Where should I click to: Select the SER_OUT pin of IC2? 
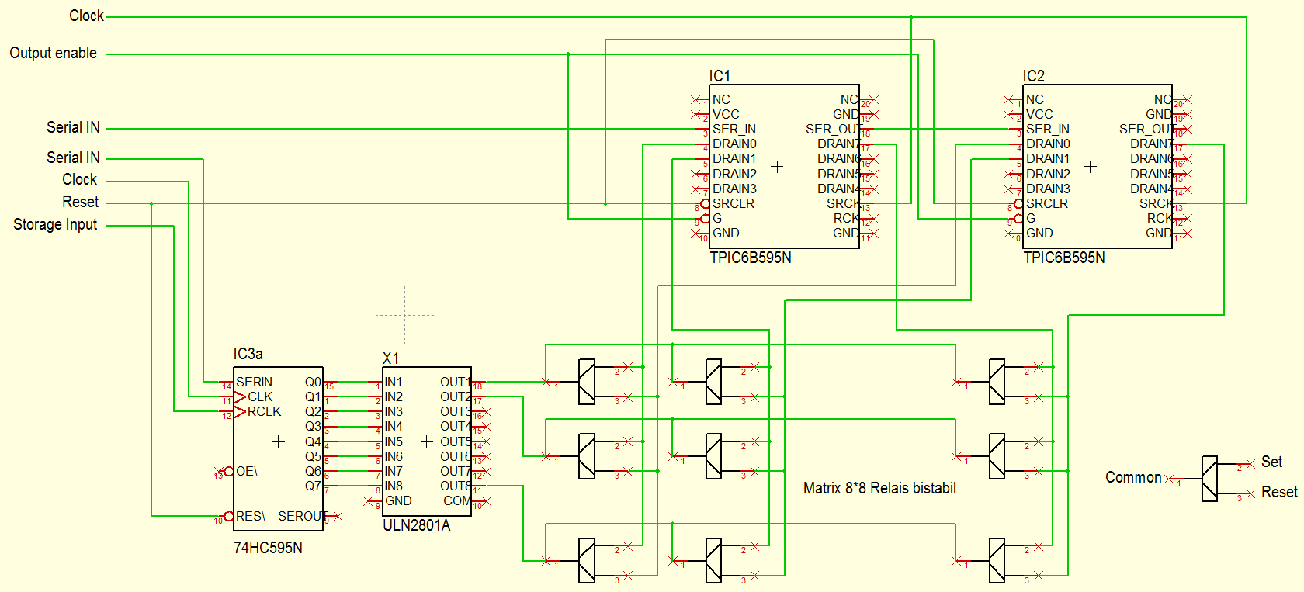coord(1146,129)
